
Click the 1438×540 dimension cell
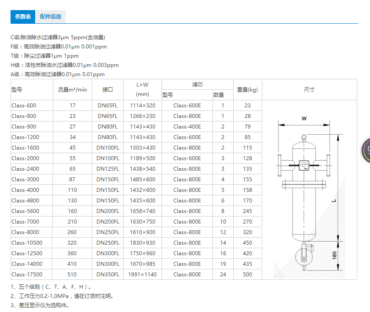143,169
